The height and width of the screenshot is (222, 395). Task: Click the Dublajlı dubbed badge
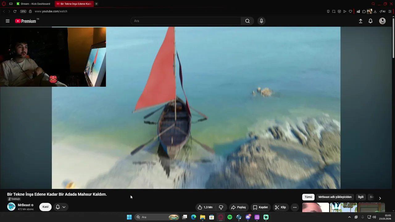[14, 199]
